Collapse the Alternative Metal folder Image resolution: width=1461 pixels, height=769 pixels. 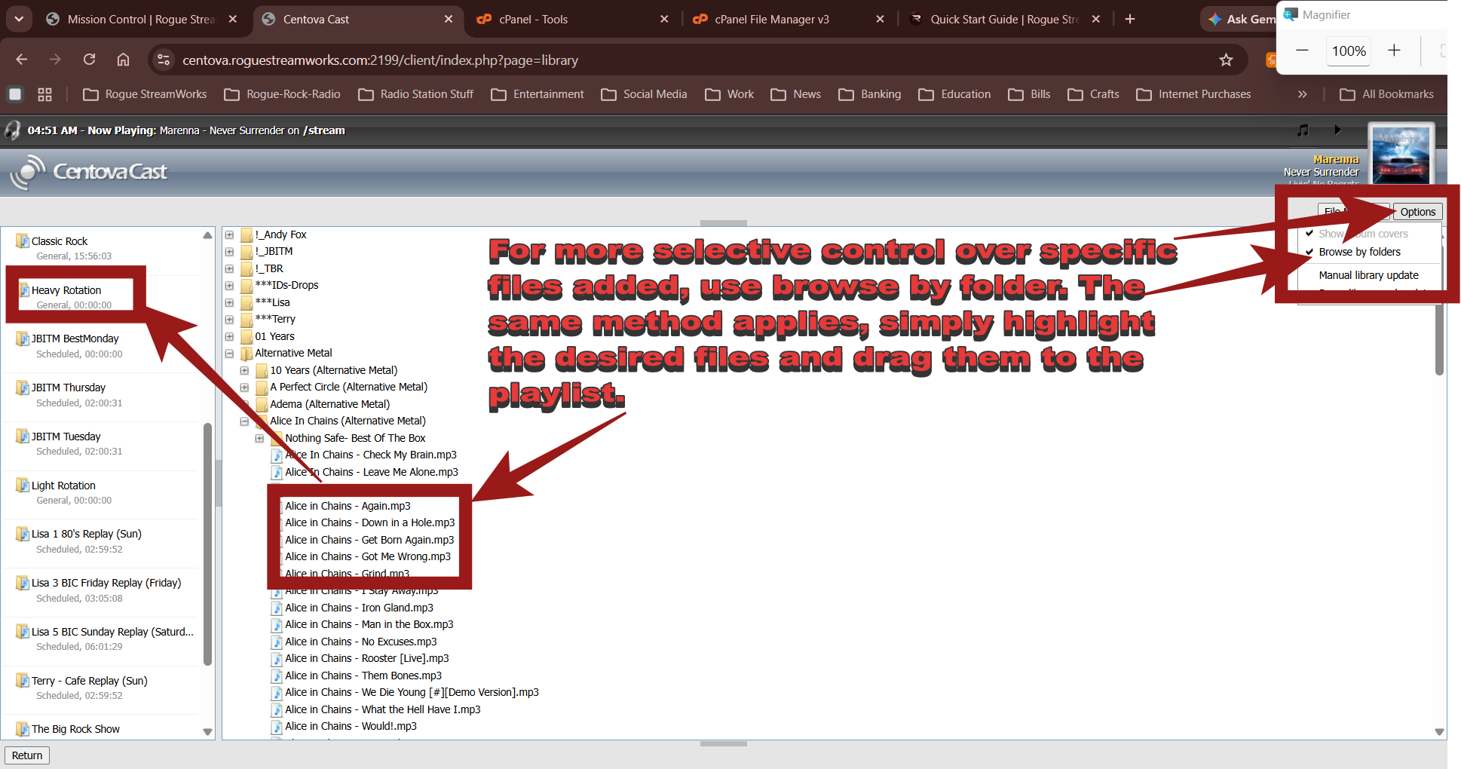pos(229,353)
